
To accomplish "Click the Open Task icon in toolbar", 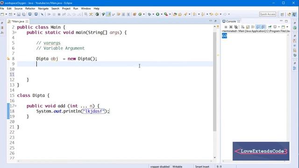I will coord(180,14).
